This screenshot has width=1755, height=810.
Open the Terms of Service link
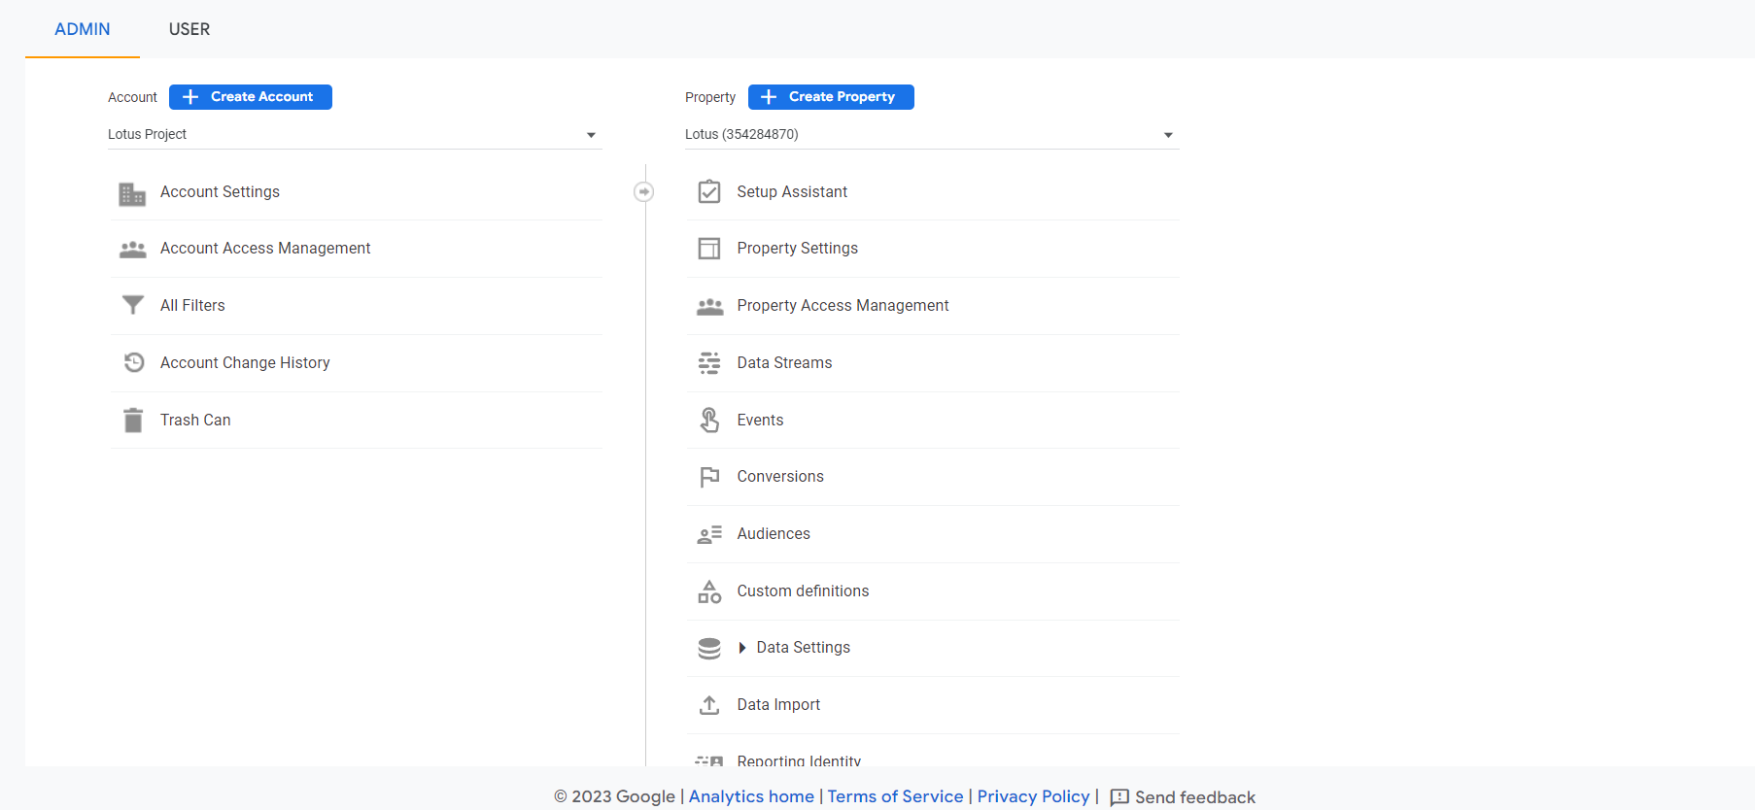895,796
